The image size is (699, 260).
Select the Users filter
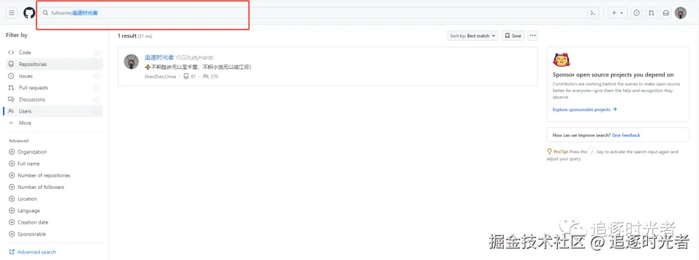pos(54,111)
